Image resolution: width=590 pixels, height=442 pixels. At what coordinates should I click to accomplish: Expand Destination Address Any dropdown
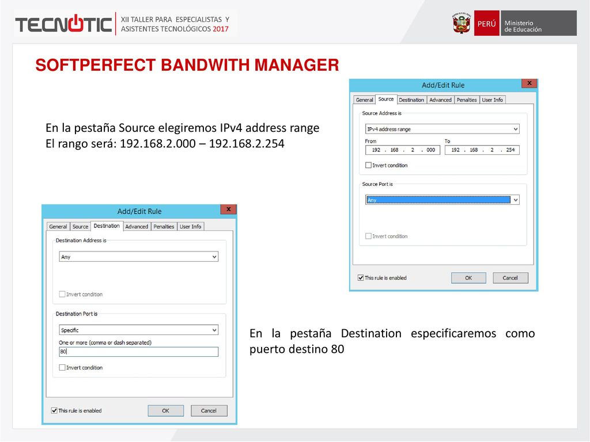214,257
